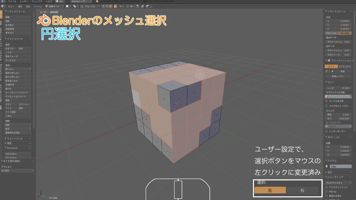356x200 pixels.
Task: Select edge select mode icon
Action: [107, 6]
